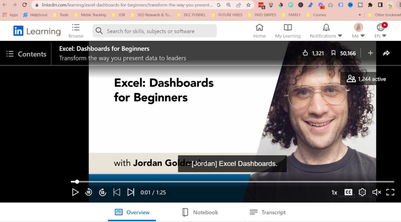Open the Courses bookmarks folder
Viewport: 401px width, 222px height.
(x=316, y=15)
